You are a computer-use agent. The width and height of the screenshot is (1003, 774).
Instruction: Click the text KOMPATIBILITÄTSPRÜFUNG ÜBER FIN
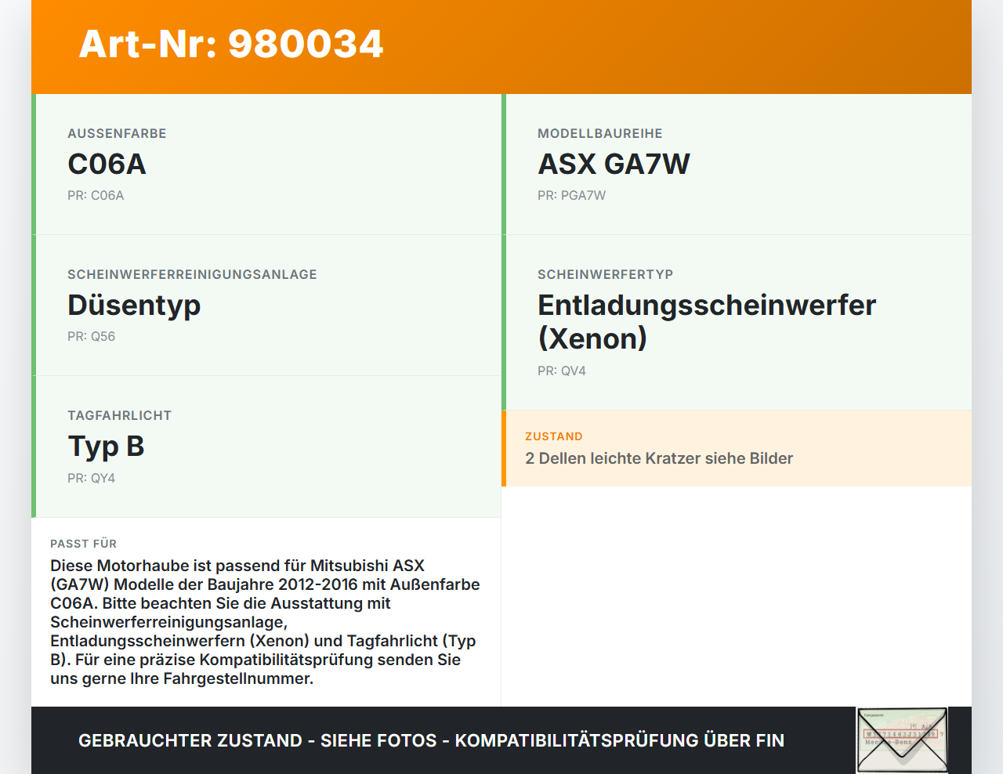click(x=621, y=740)
